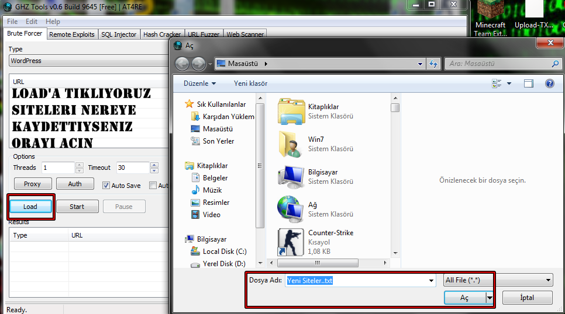Select the Bilgisayar Sistem Klasörü icon in the file list
The width and height of the screenshot is (565, 314).
point(291,177)
